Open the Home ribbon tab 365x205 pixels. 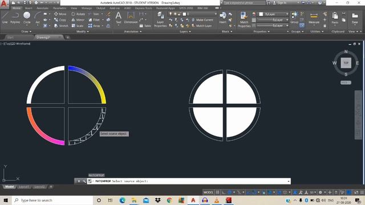pos(17,8)
